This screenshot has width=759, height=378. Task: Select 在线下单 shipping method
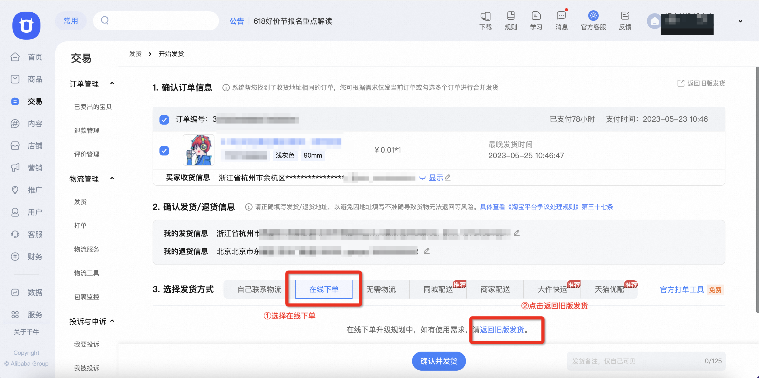pos(323,290)
